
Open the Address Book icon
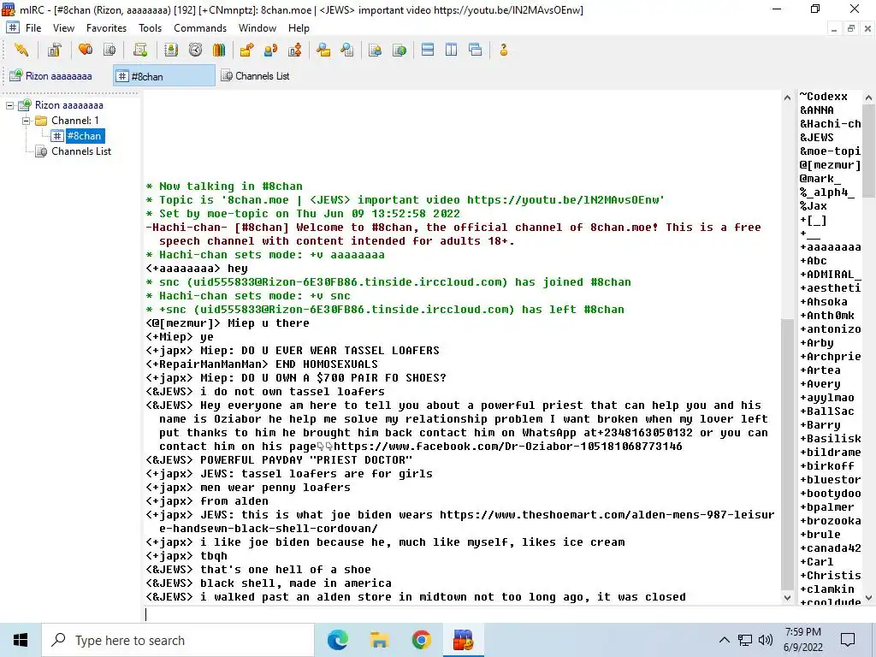click(x=171, y=50)
